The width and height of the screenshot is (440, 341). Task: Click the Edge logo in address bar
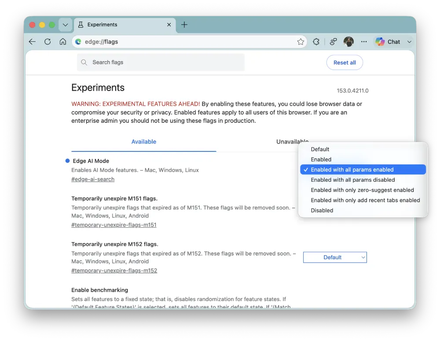pyautogui.click(x=78, y=42)
